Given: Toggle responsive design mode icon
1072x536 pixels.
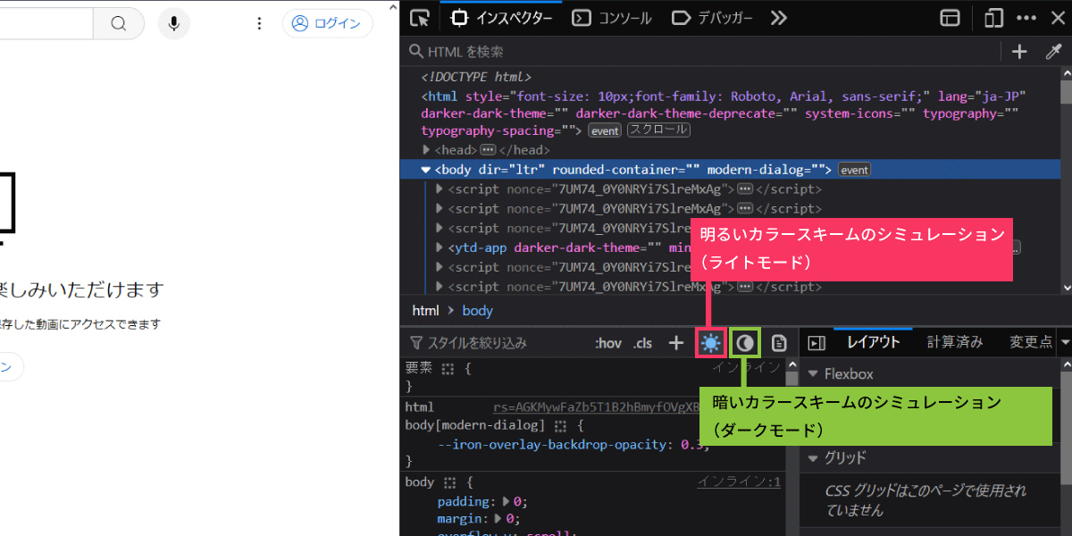Looking at the screenshot, I should point(994,18).
